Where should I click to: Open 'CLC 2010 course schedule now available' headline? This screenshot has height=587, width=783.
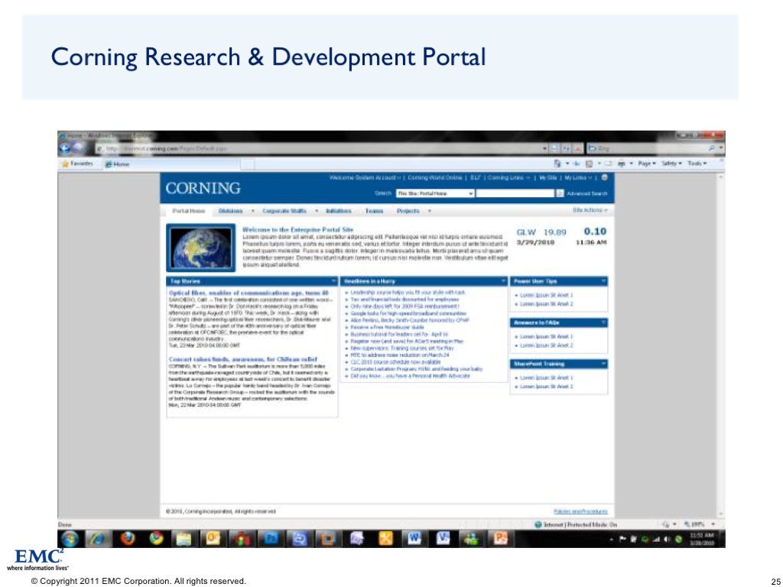[395, 362]
